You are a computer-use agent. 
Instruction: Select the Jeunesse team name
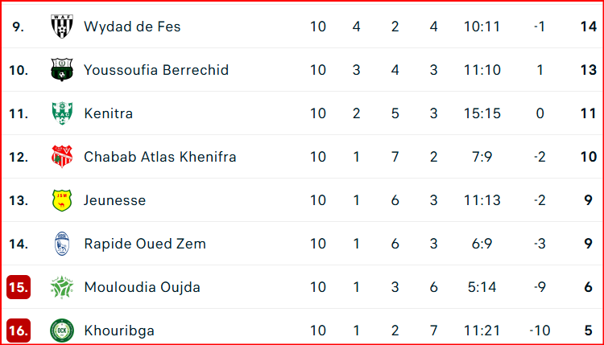pyautogui.click(x=115, y=200)
